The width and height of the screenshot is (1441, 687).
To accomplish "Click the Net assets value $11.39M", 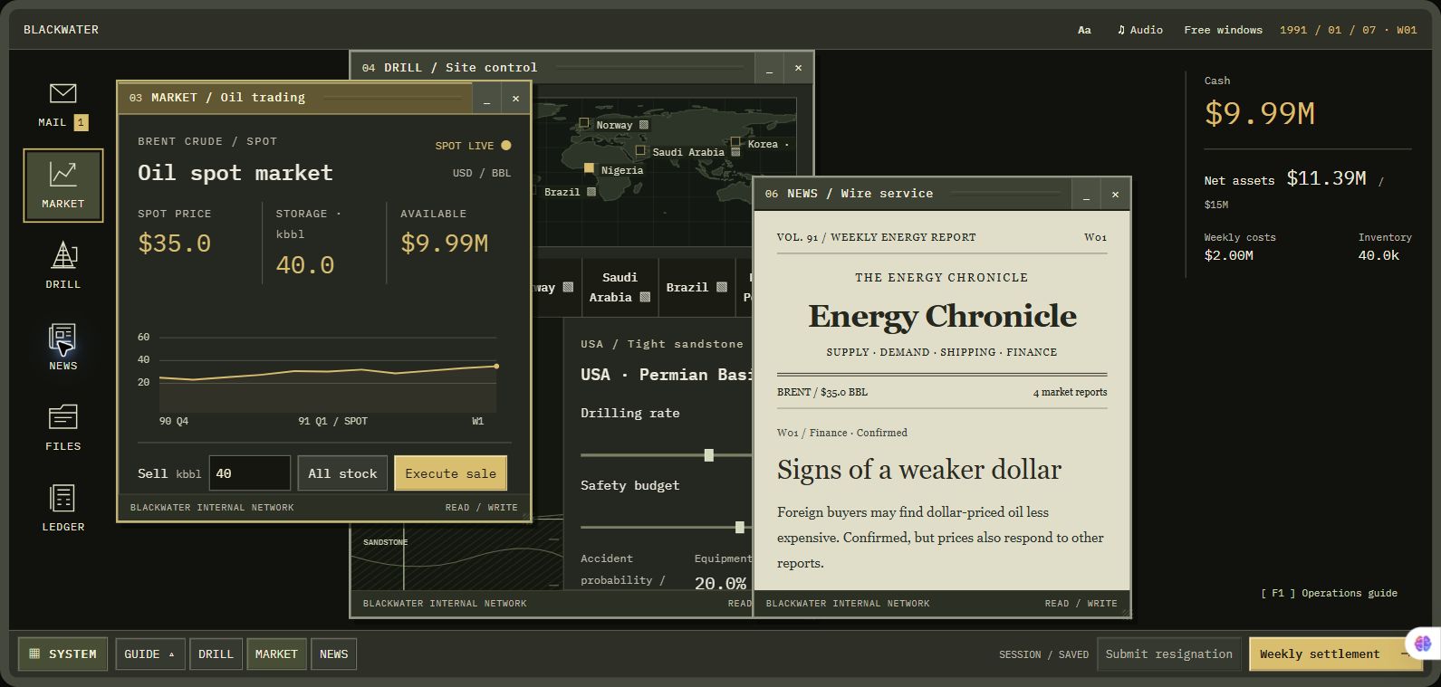I will pyautogui.click(x=1326, y=178).
